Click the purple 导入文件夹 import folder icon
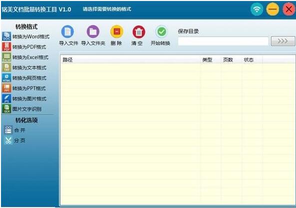This screenshot has width=296, height=208. pyautogui.click(x=93, y=31)
